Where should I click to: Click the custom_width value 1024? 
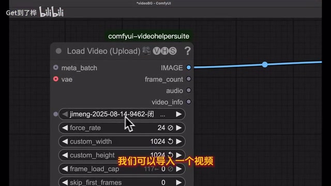pos(158,142)
